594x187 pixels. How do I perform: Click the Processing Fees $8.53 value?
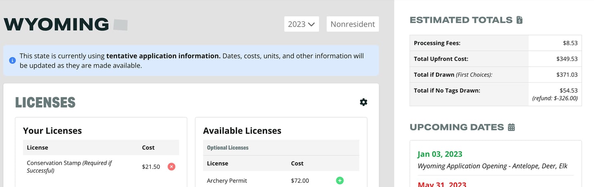pos(570,43)
